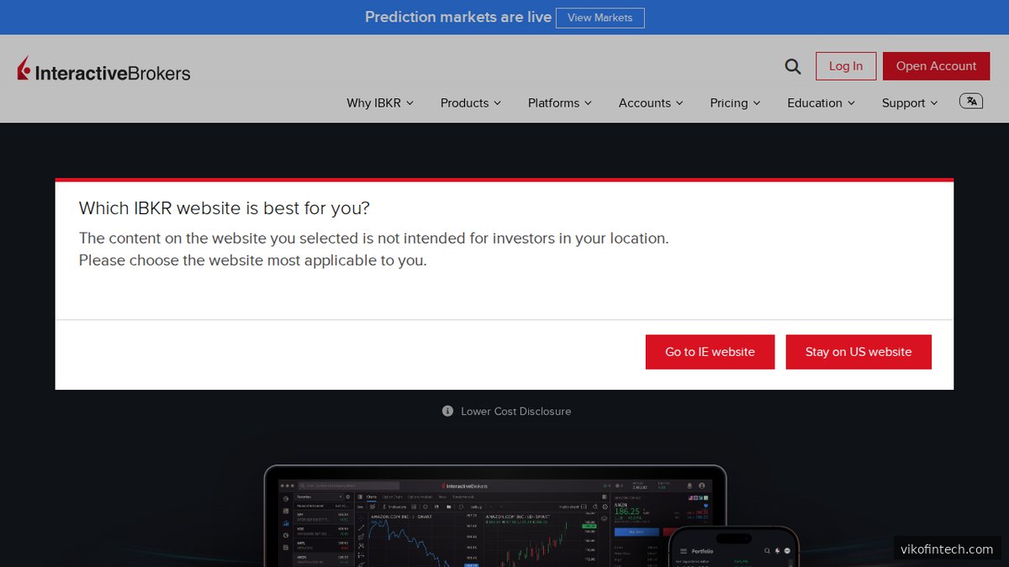1009x567 pixels.
Task: Select the Pricing menu item
Action: (733, 102)
